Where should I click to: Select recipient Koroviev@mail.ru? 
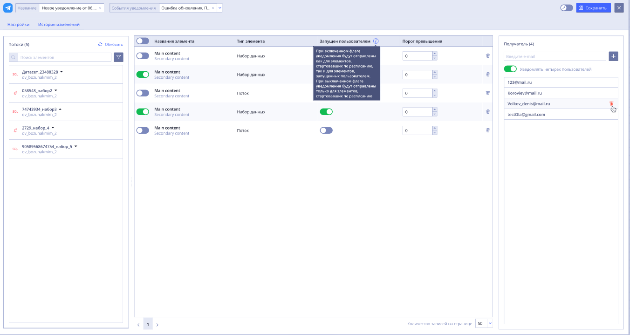[x=561, y=93]
